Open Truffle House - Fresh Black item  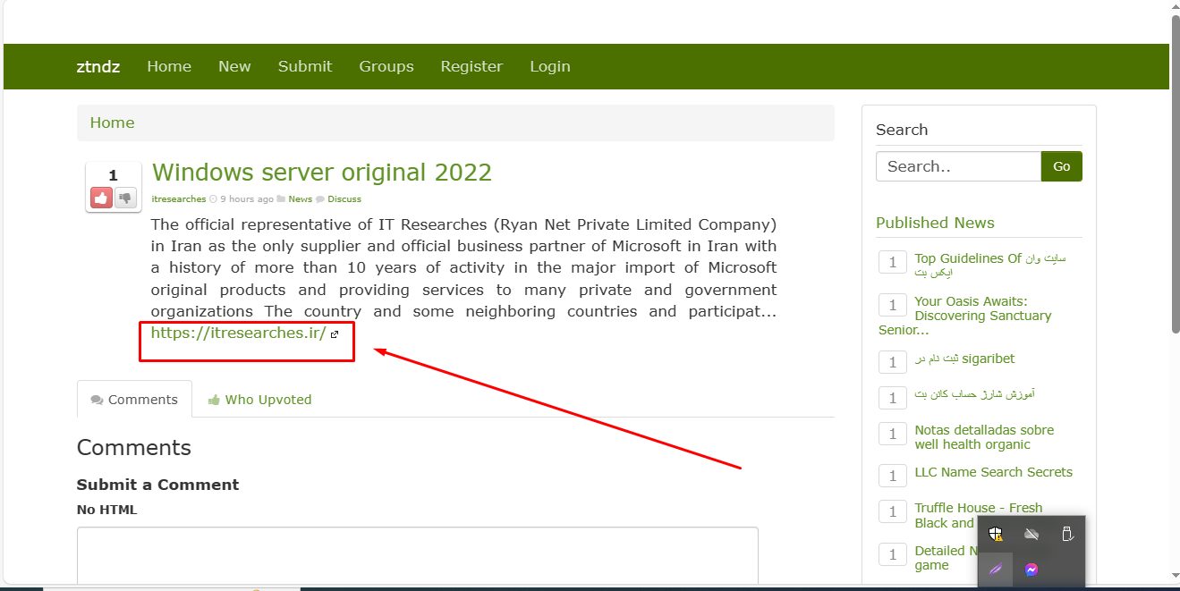click(x=979, y=515)
